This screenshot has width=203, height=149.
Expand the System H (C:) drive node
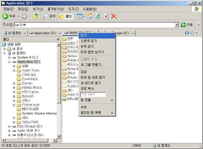coord(9,58)
